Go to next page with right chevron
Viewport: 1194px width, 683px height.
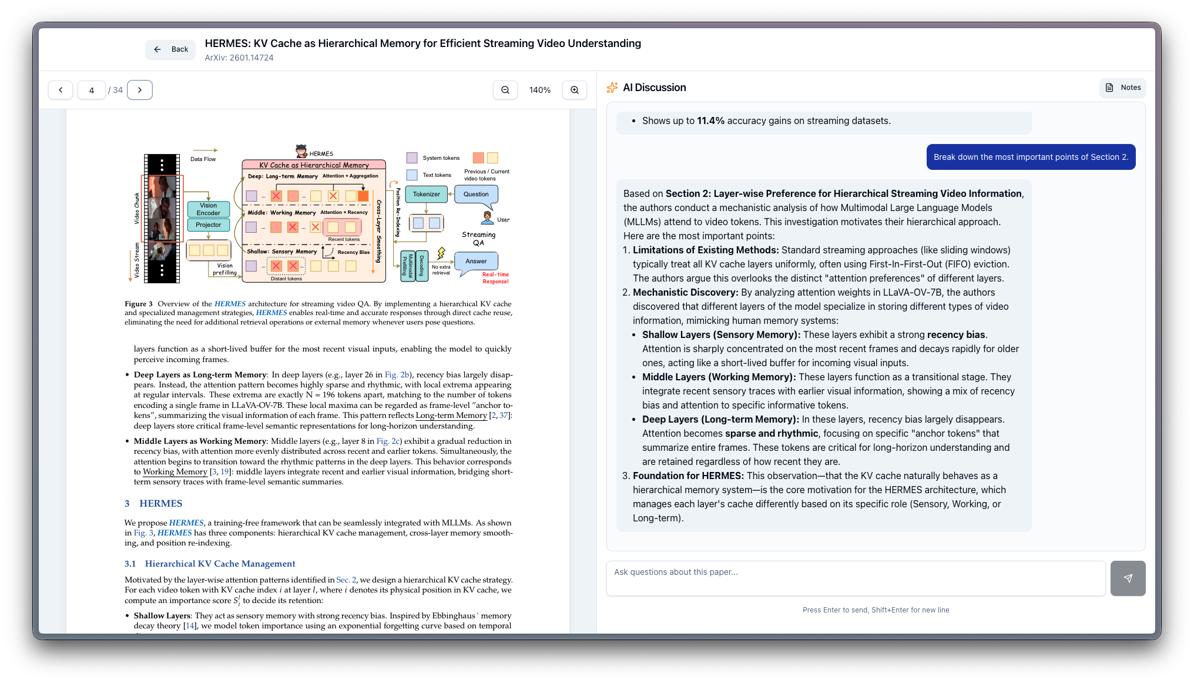pos(139,89)
